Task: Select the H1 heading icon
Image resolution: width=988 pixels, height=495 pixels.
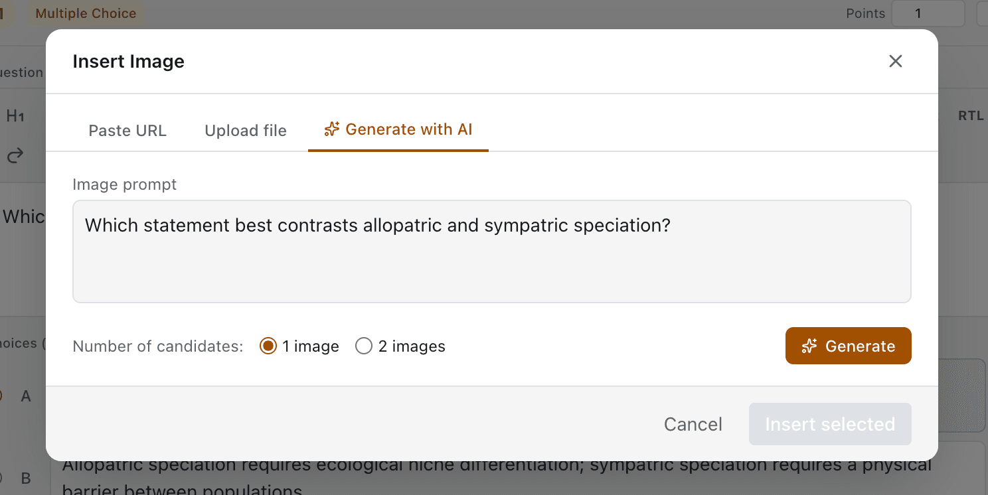Action: tap(15, 116)
